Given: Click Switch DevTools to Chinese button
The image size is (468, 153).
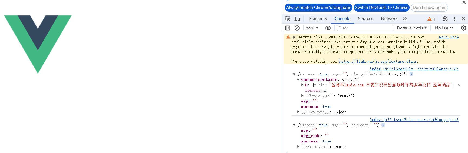Looking at the screenshot, I should [382, 8].
